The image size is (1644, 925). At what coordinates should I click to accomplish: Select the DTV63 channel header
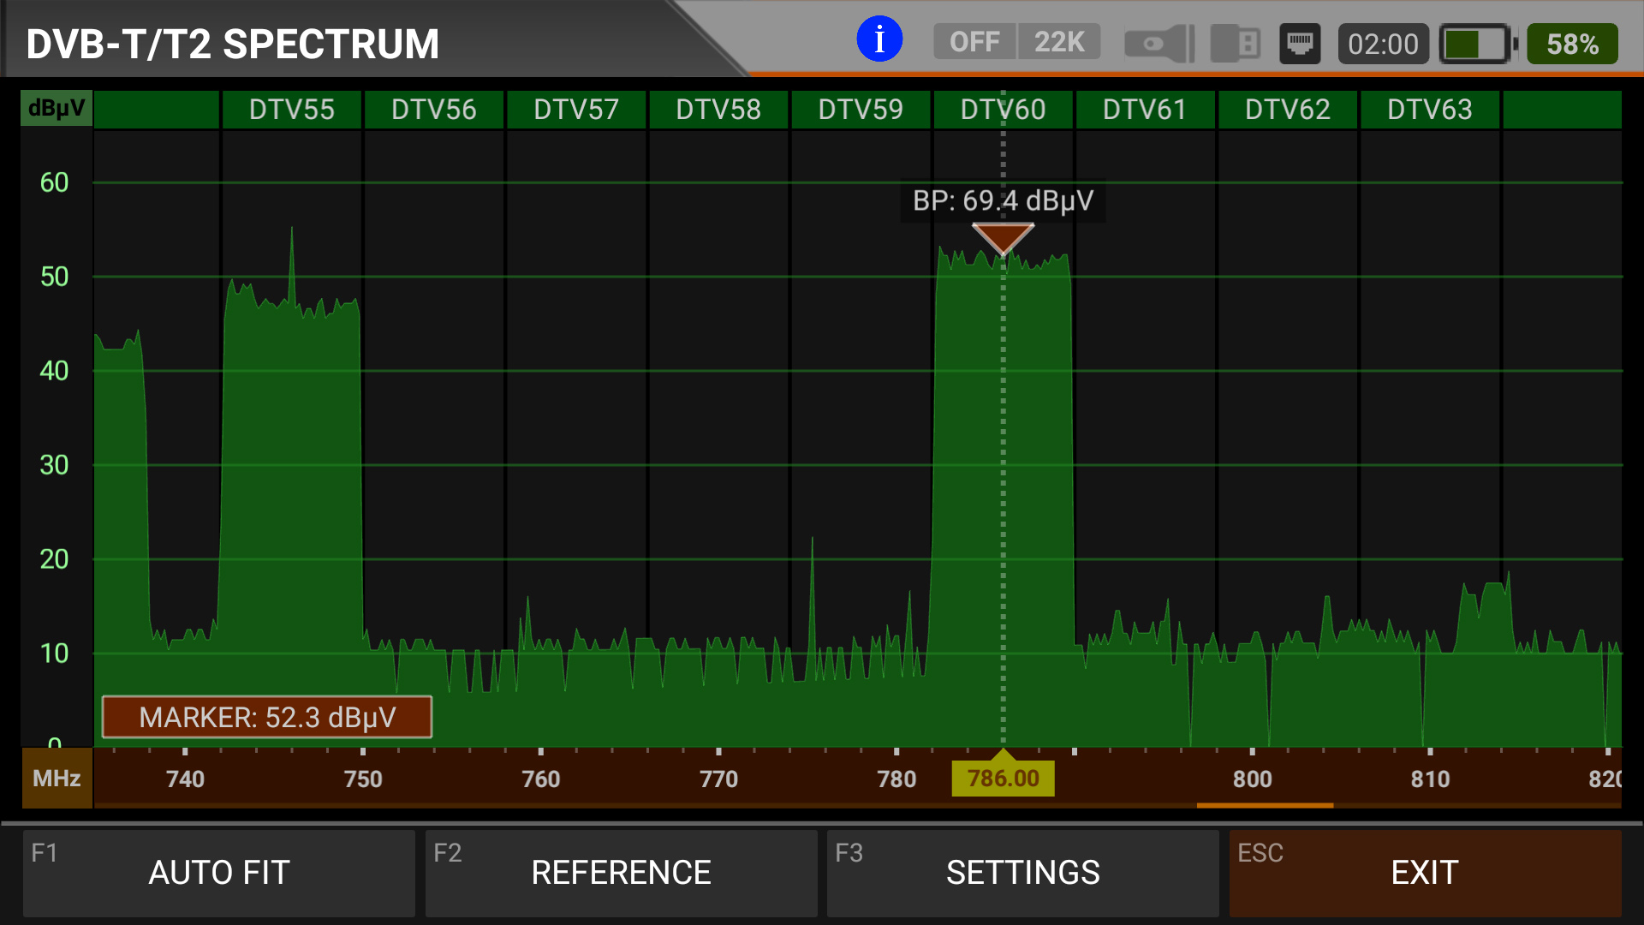[x=1429, y=110]
